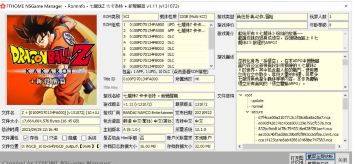Toggle the 隐藏 hidden checkbox
This screenshot has width=356, height=164.
pyautogui.click(x=65, y=138)
